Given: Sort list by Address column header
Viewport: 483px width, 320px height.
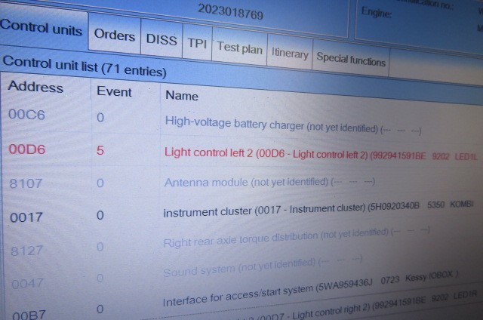Looking at the screenshot, I should pos(35,87).
